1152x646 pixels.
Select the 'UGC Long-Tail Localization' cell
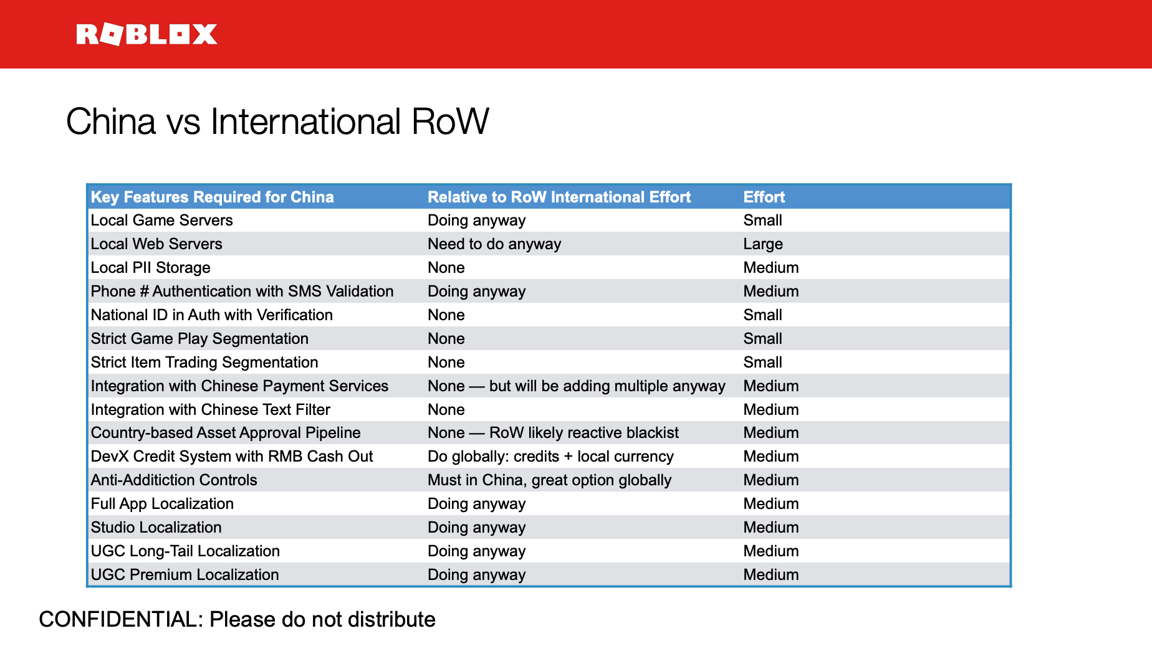pos(185,551)
